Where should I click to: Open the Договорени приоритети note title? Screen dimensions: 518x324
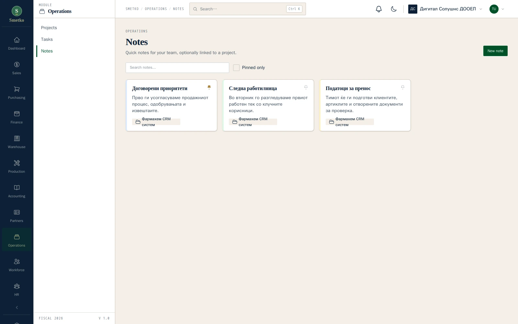point(160,88)
